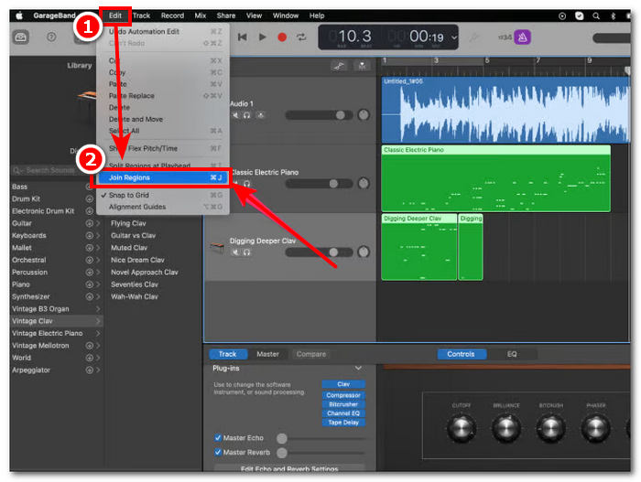Select Alignment Guides menu item

pos(162,207)
